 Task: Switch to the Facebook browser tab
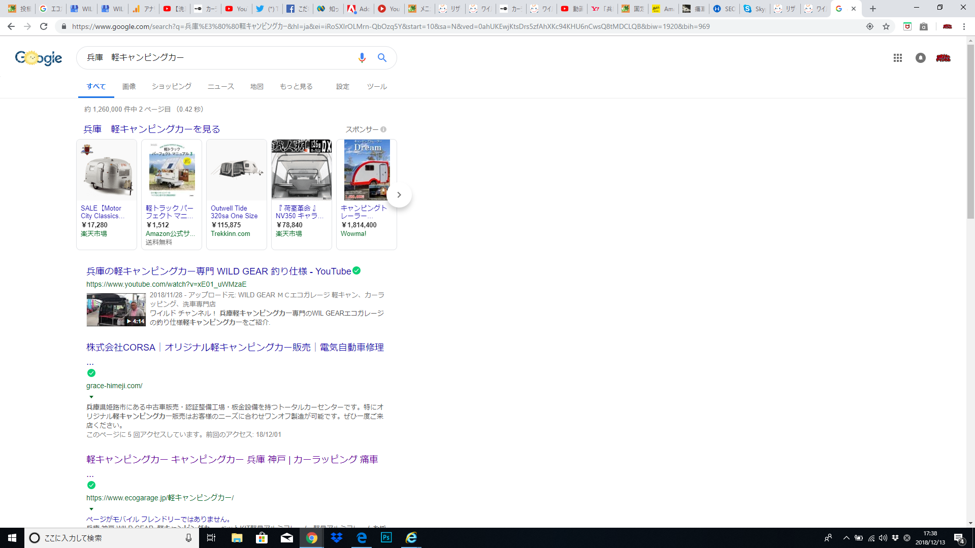click(297, 9)
